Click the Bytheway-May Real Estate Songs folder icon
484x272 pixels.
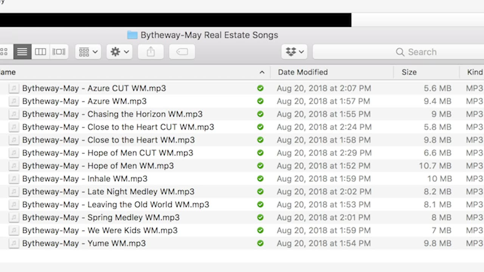coord(132,35)
